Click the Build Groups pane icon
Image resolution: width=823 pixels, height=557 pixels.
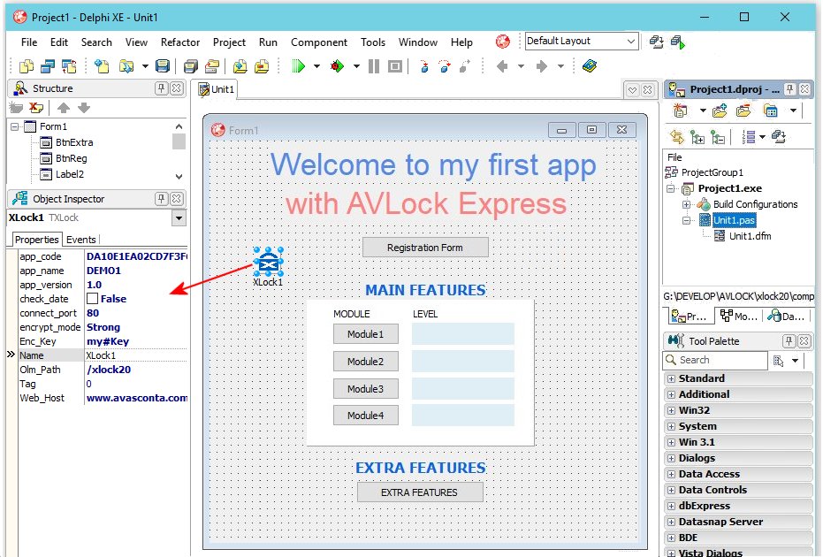(779, 137)
